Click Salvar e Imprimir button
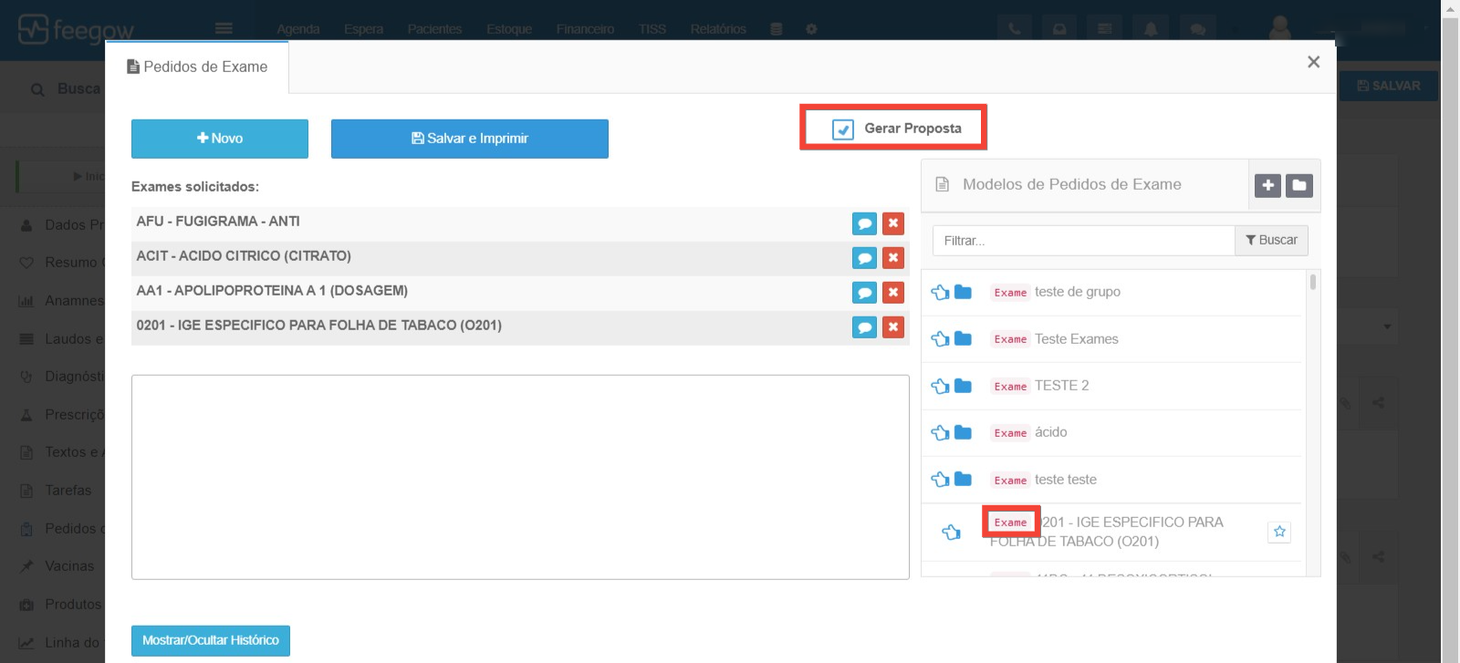 tap(470, 139)
